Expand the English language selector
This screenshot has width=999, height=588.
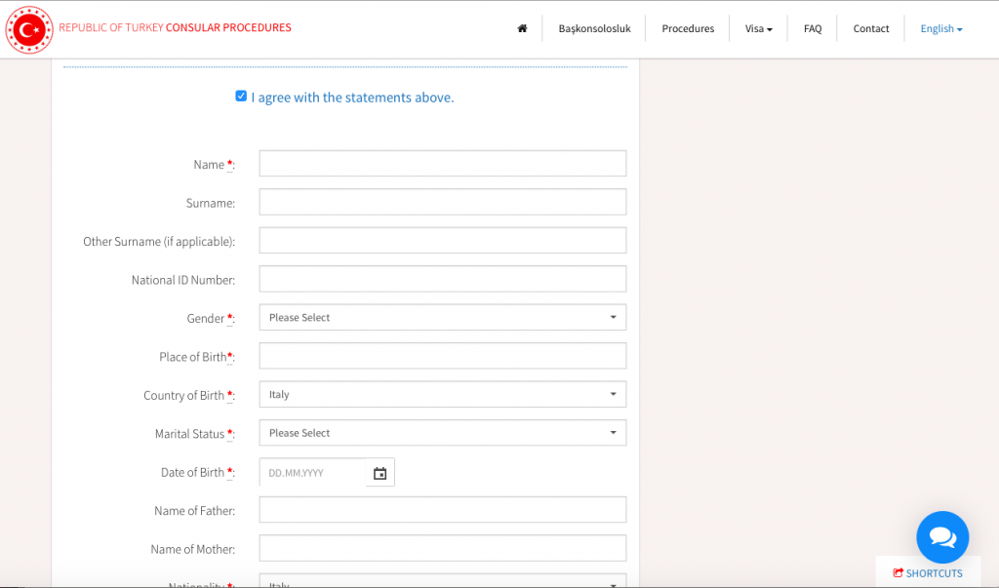point(939,28)
